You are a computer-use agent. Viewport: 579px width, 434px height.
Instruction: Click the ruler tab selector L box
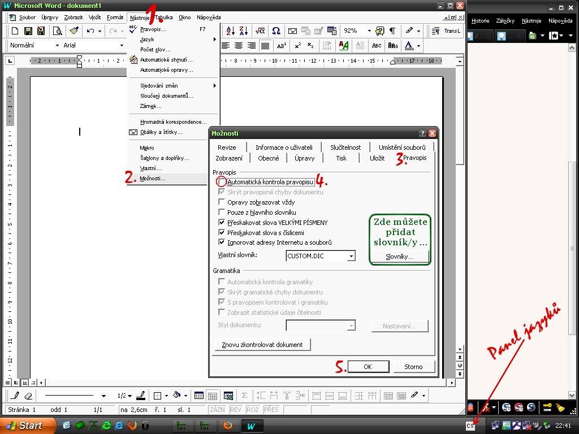point(10,60)
